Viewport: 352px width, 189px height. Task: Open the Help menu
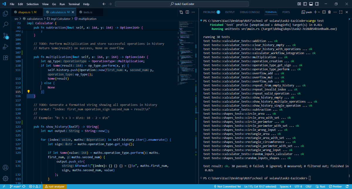point(86,4)
